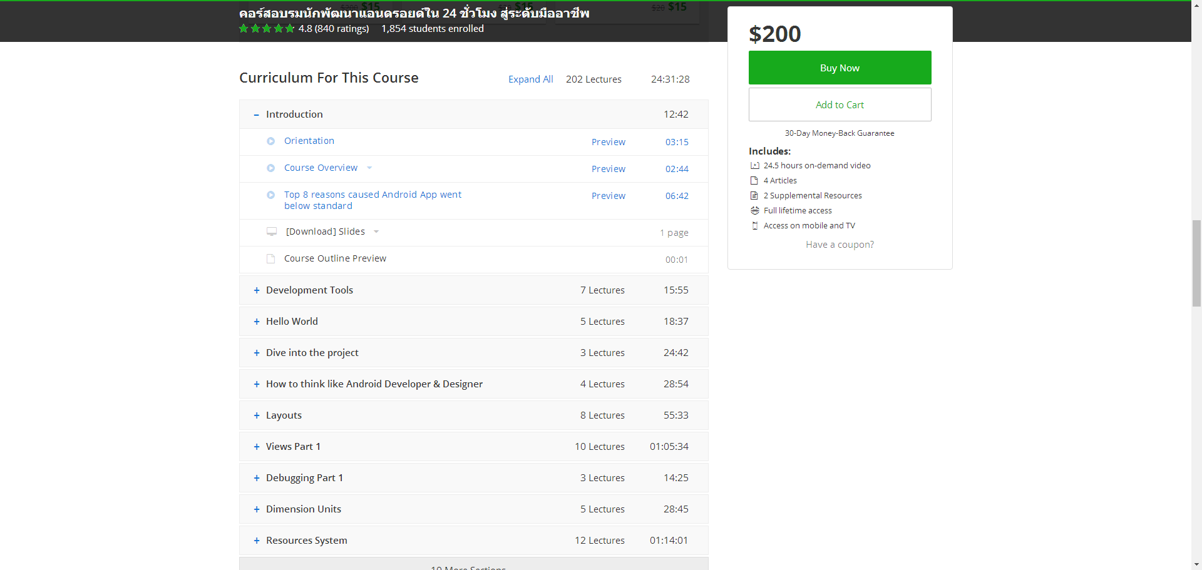The image size is (1202, 570).
Task: Click the file icon beside 4 Articles
Action: click(754, 181)
